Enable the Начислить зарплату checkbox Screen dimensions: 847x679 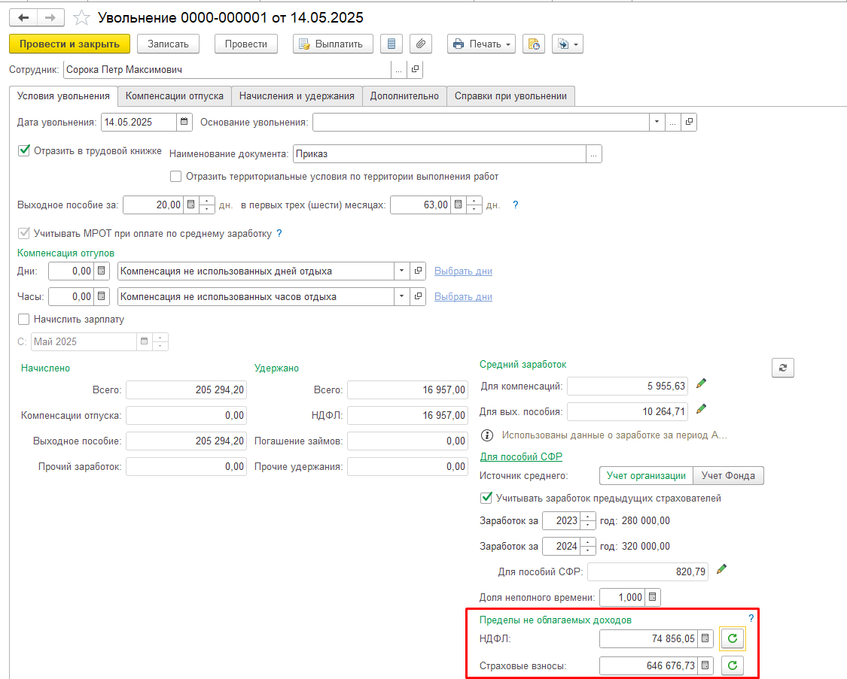pyautogui.click(x=24, y=320)
